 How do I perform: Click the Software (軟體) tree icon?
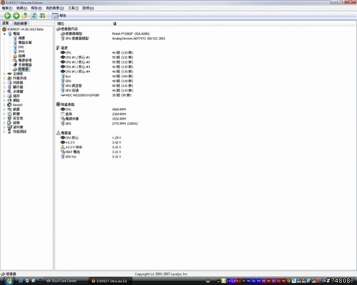pos(9,114)
